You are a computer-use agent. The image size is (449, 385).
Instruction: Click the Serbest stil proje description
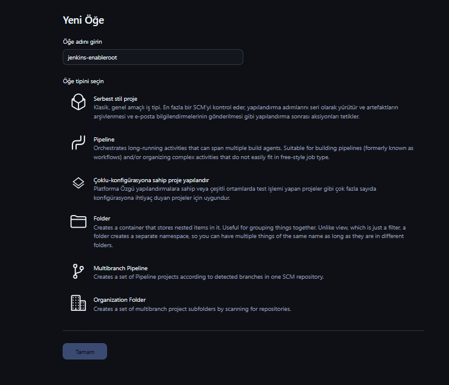(245, 112)
